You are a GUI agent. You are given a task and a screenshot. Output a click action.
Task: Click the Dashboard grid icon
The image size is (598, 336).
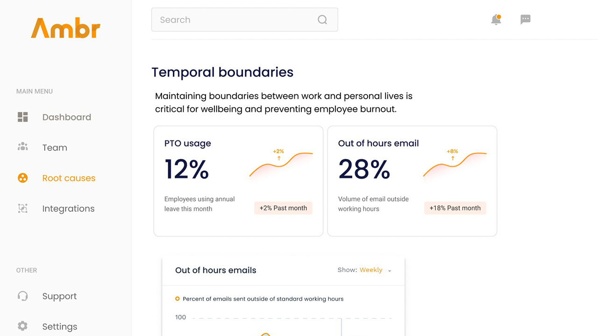coord(22,117)
